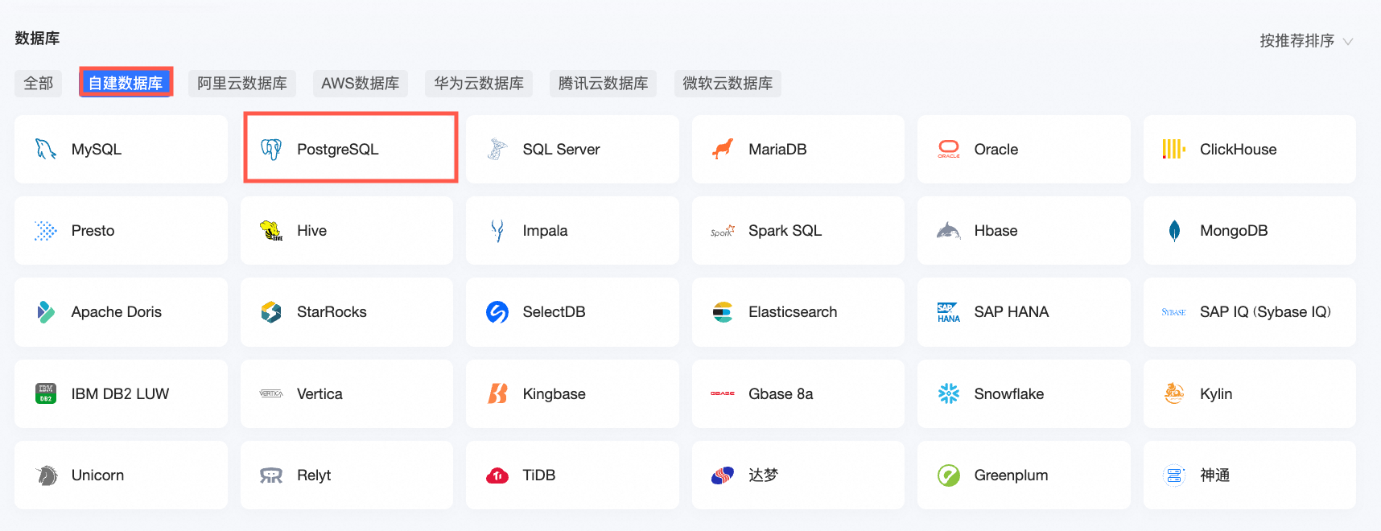The image size is (1381, 531).
Task: Choose the IBM DB2 LUW text
Action: pos(121,393)
